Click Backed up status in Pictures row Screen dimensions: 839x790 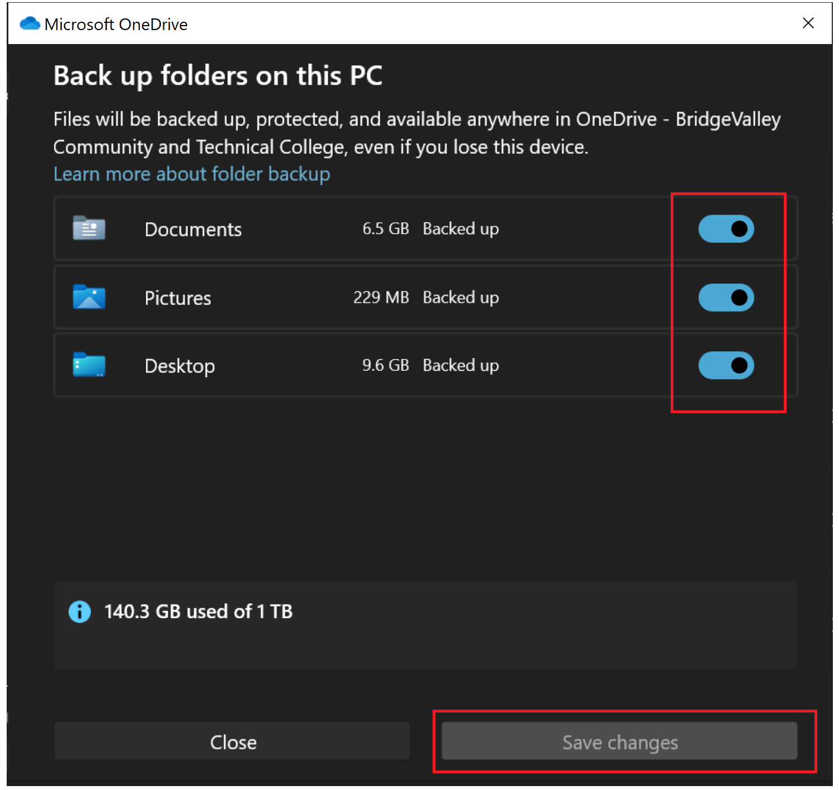[461, 298]
